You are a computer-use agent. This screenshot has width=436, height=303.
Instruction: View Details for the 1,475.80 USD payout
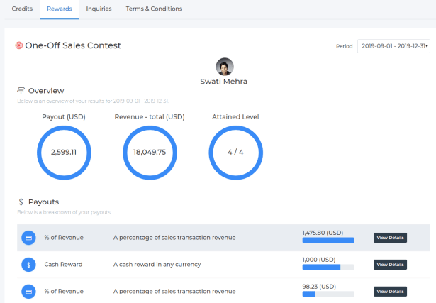pos(390,238)
